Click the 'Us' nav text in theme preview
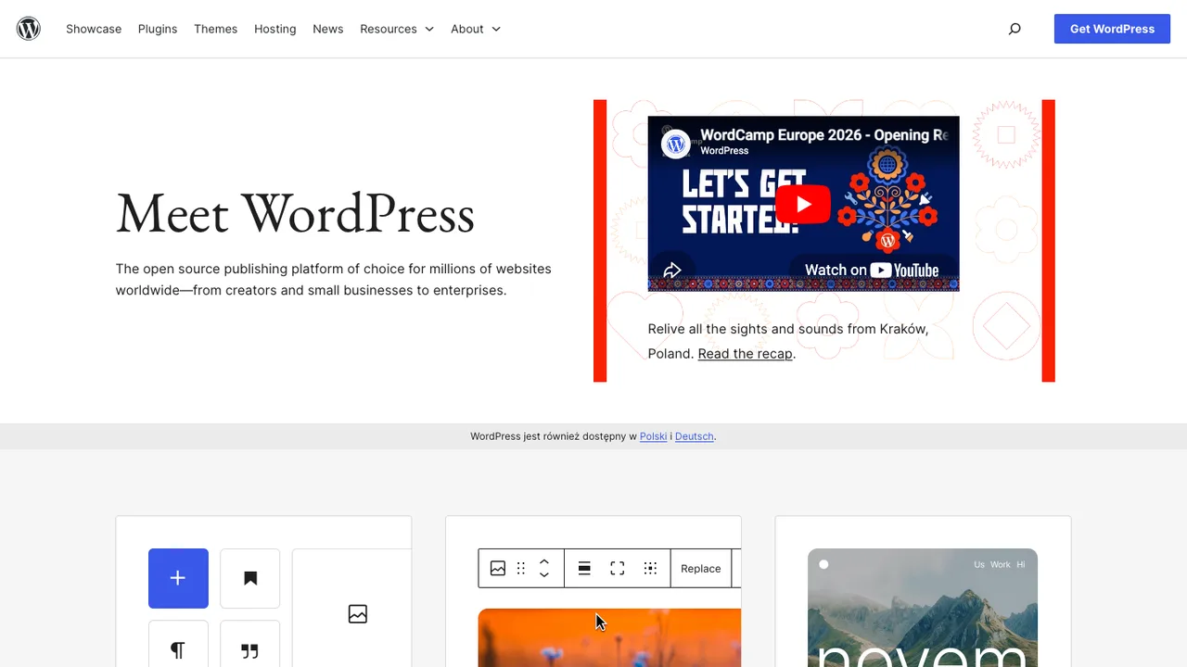Viewport: 1187px width, 667px height. [x=979, y=564]
